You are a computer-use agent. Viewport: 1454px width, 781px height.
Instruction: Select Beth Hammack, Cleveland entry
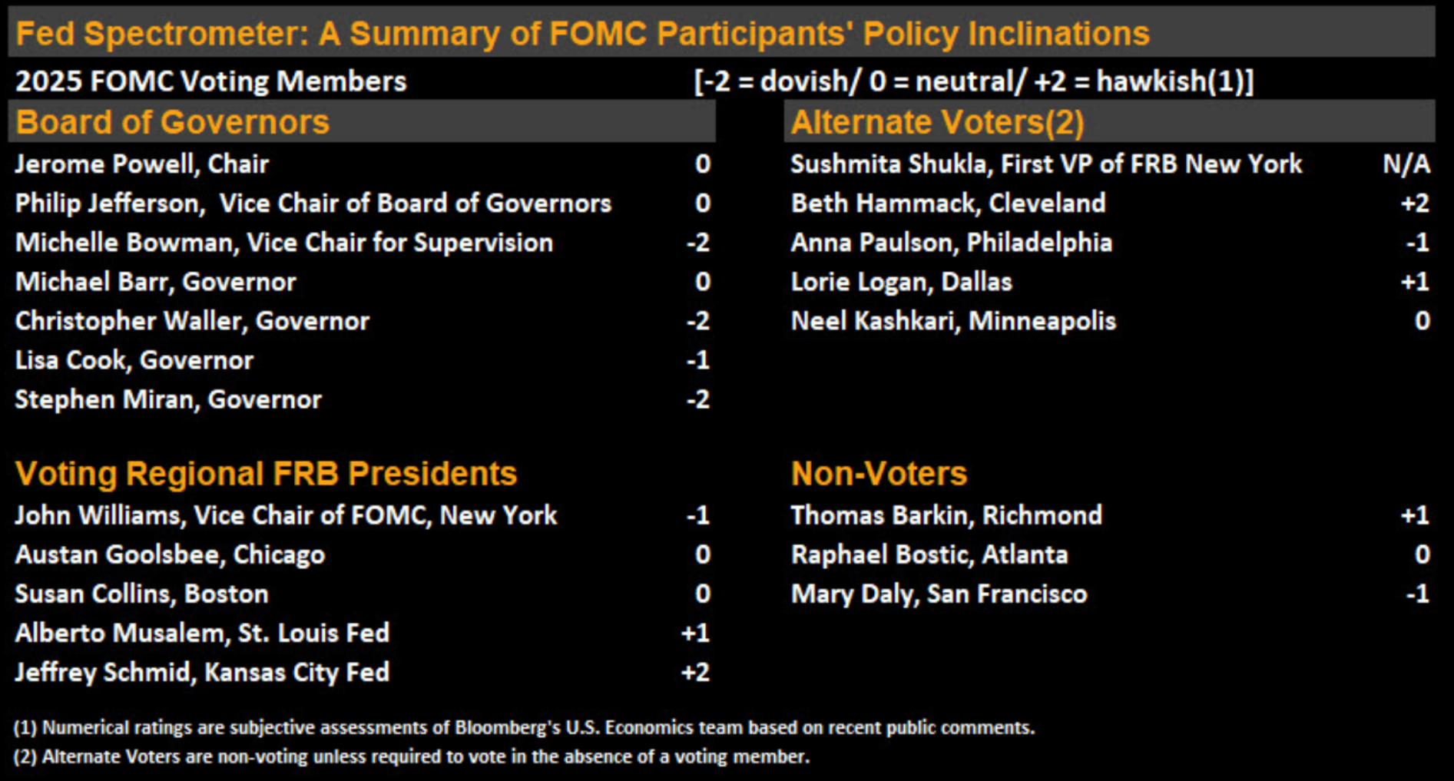(948, 203)
